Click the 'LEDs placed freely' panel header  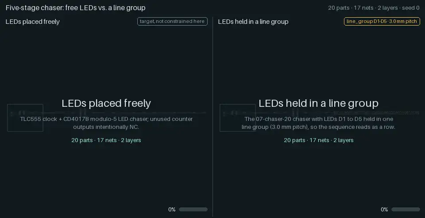pos(32,22)
